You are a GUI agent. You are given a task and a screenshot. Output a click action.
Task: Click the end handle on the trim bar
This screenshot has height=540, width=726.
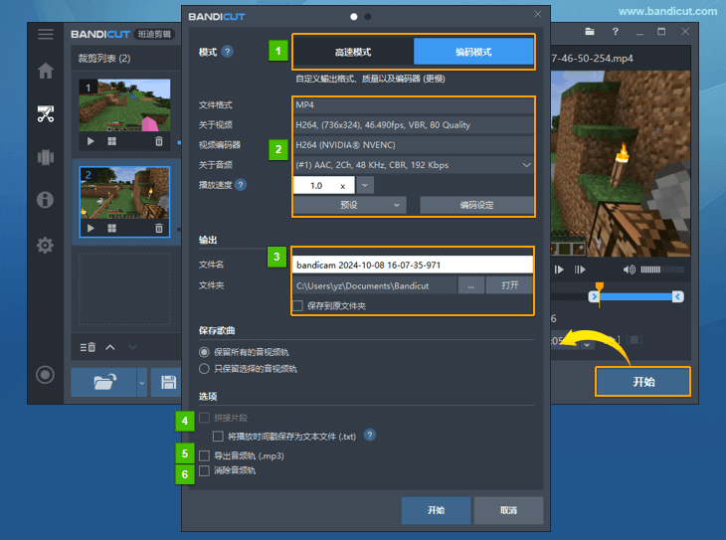coord(677,296)
